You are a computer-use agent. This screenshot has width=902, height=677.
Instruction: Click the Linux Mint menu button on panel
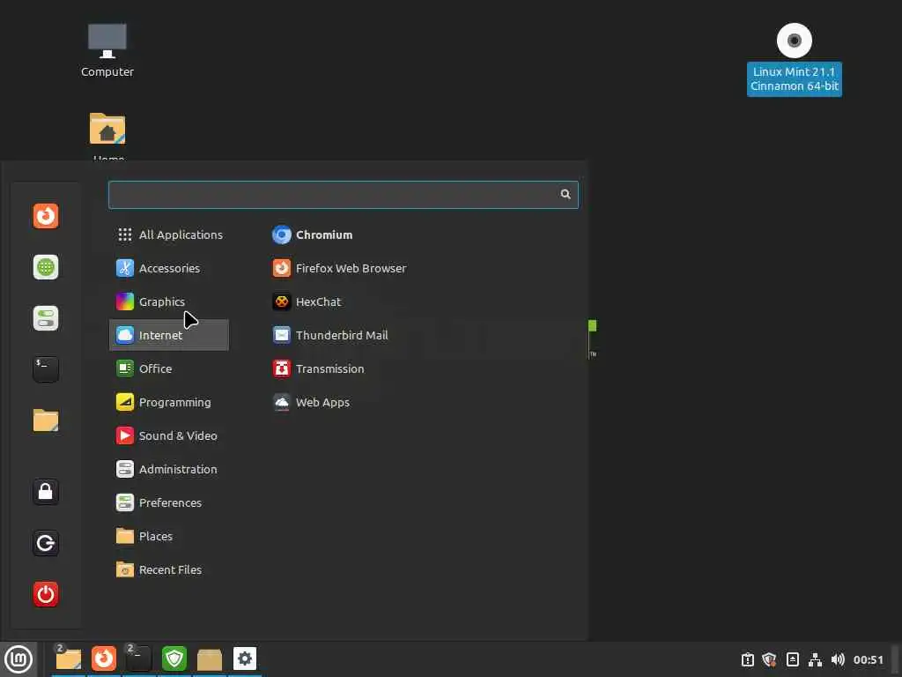pyautogui.click(x=18, y=659)
